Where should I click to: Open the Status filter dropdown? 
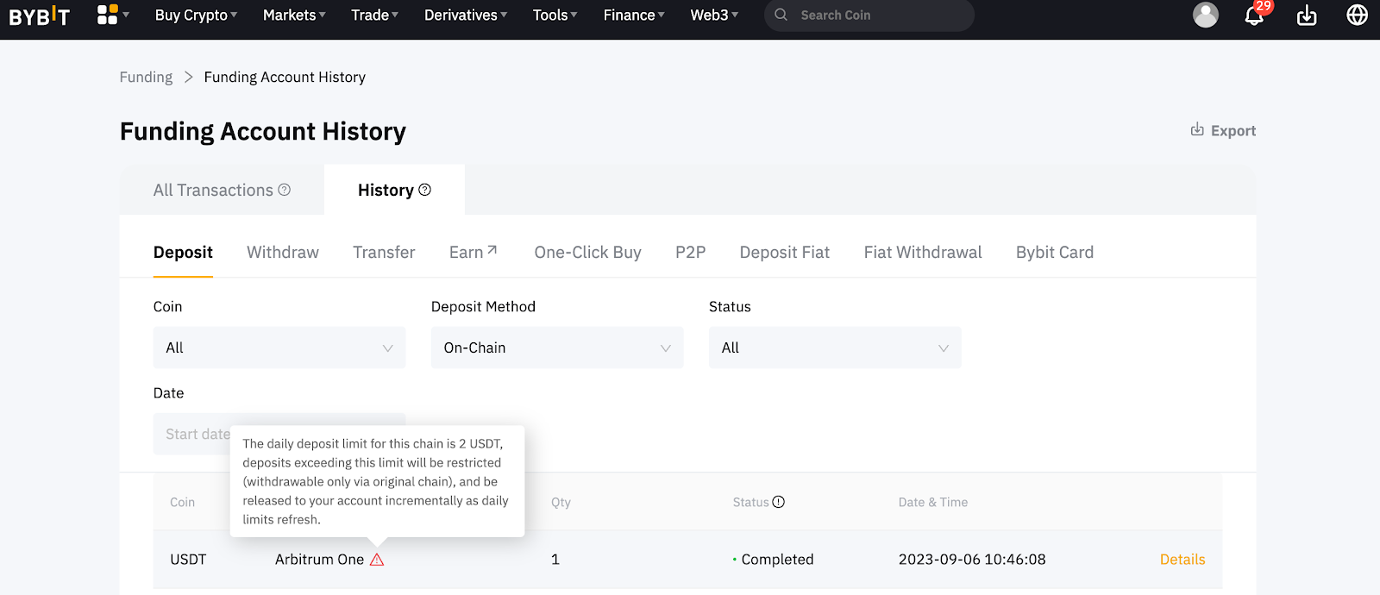834,348
